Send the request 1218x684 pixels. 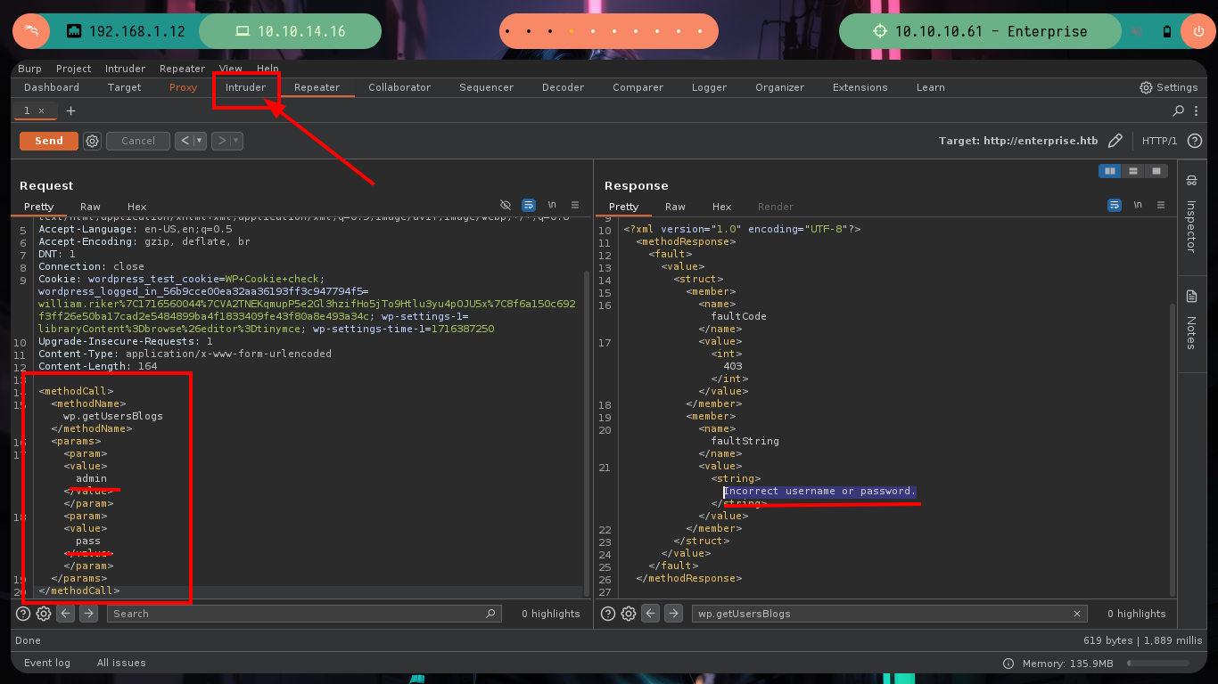point(49,141)
